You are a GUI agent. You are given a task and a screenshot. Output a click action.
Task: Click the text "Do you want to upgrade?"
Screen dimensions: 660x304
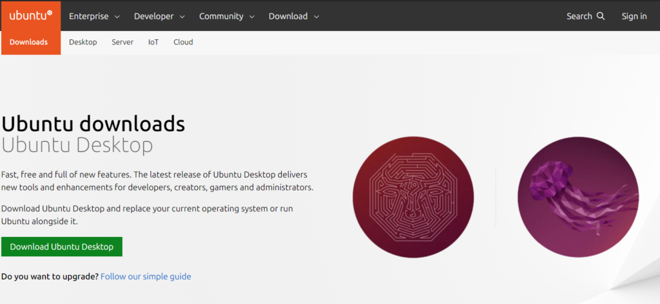click(x=50, y=277)
